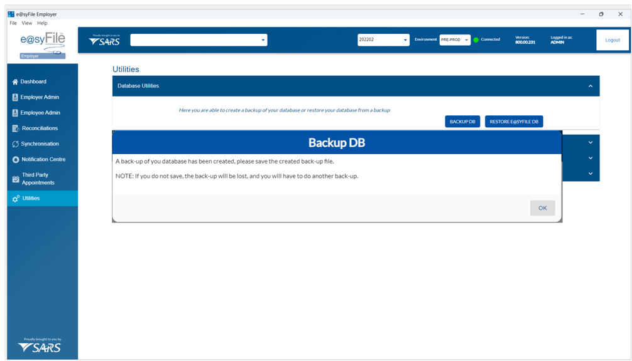This screenshot has height=361, width=632.
Task: Close the e@syFile Employer window
Action: [x=620, y=14]
